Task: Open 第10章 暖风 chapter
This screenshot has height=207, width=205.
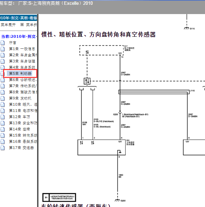Action: (23, 105)
